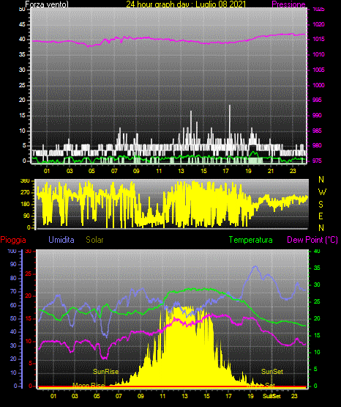Viewport: 341px width, 407px height.
Task: Click the pressure axis value "1005"
Action: [x=318, y=70]
